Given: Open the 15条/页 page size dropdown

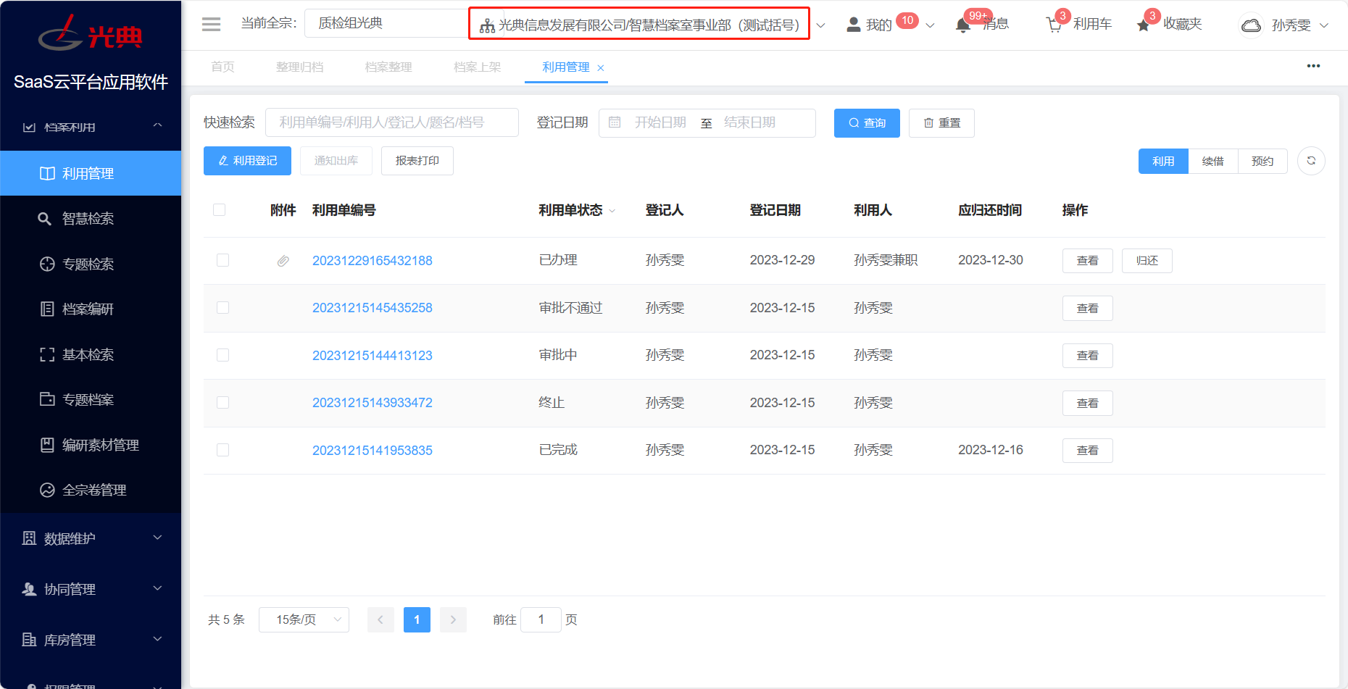Looking at the screenshot, I should 304,619.
